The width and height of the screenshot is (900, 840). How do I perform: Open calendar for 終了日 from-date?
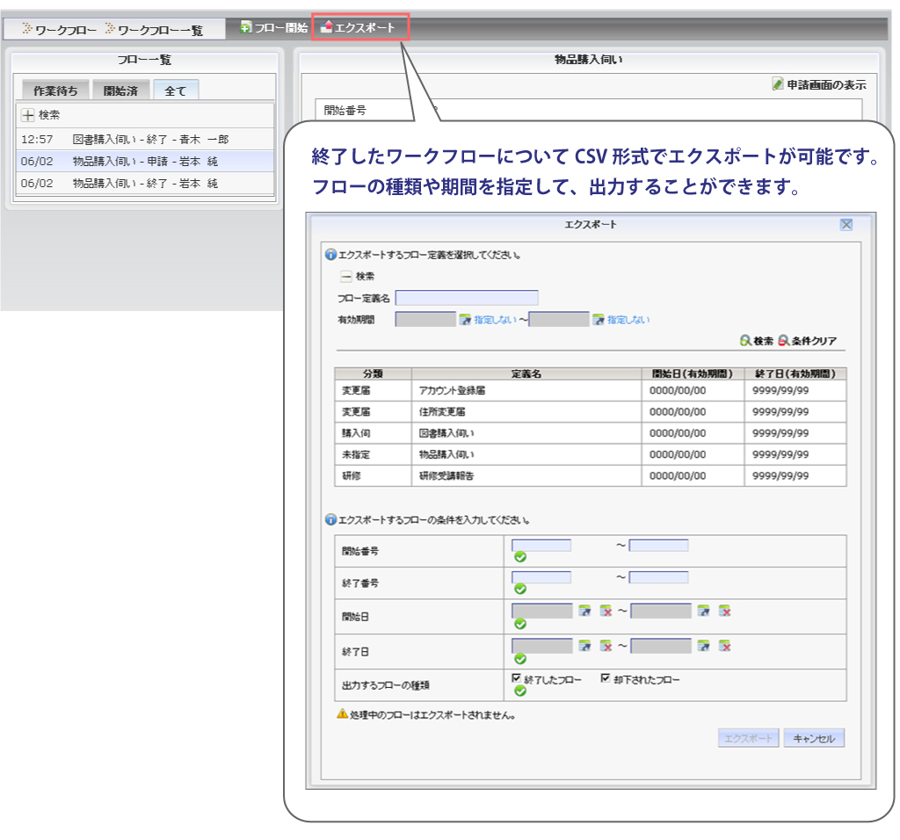[x=584, y=646]
